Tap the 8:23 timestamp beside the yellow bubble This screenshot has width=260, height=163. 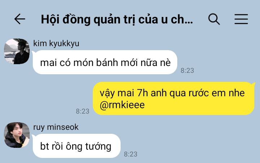tap(83, 111)
